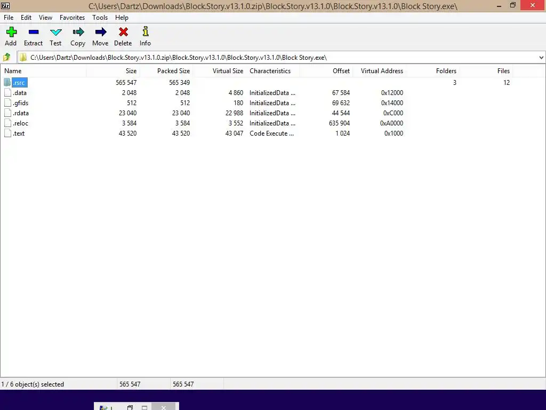Click the 22 988 virtual size value
546x410 pixels.
coord(235,113)
